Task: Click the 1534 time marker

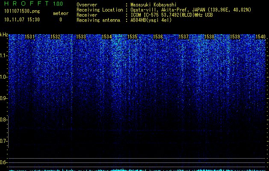Action: (107, 37)
